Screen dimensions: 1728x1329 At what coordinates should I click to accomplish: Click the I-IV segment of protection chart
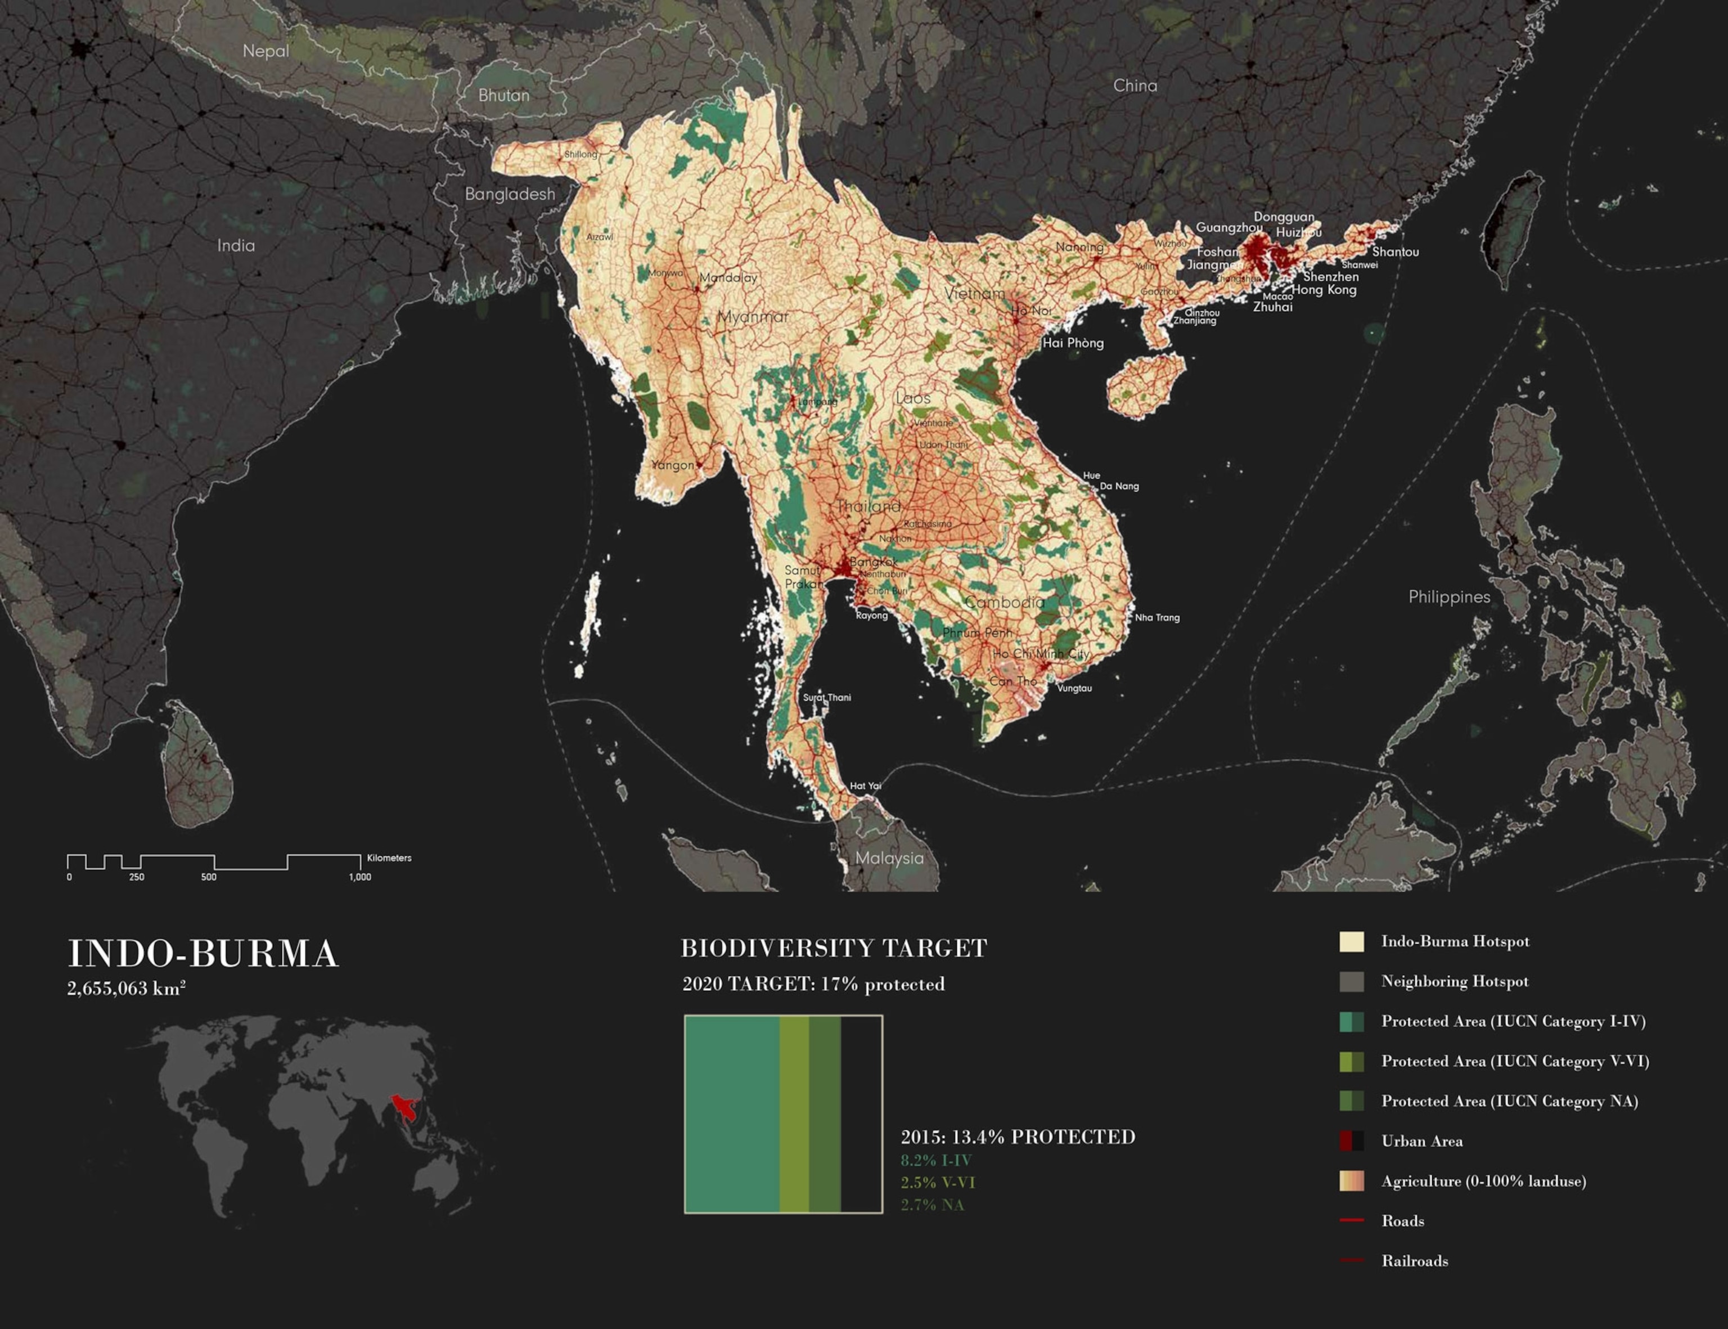point(732,1114)
